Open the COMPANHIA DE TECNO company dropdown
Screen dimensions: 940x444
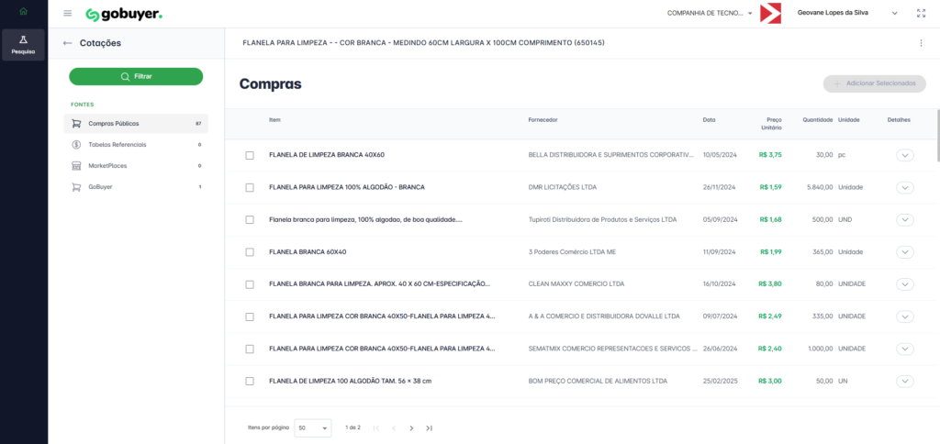pyautogui.click(x=710, y=13)
